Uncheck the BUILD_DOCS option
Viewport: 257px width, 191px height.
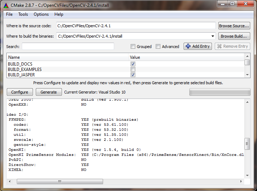[x=133, y=64]
